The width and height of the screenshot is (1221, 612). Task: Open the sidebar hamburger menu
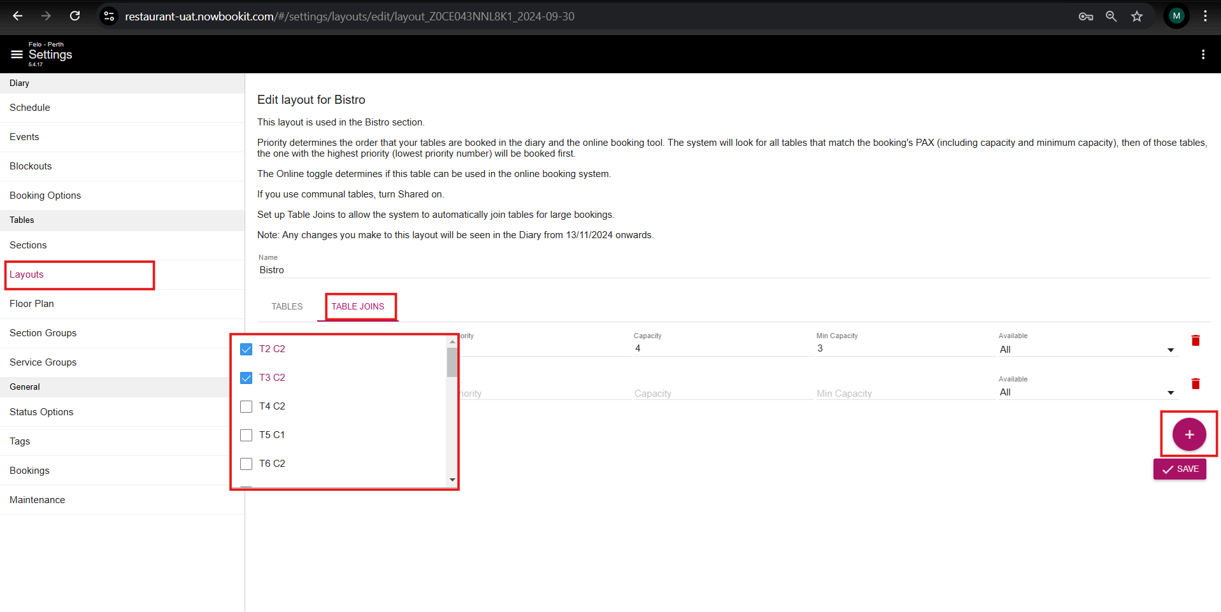point(16,54)
